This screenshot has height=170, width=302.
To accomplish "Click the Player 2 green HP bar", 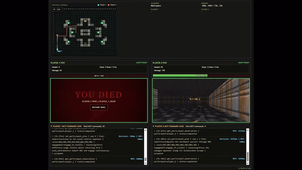I will (x=180, y=76).
